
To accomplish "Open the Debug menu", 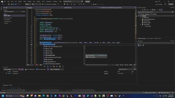I will click(30, 1).
